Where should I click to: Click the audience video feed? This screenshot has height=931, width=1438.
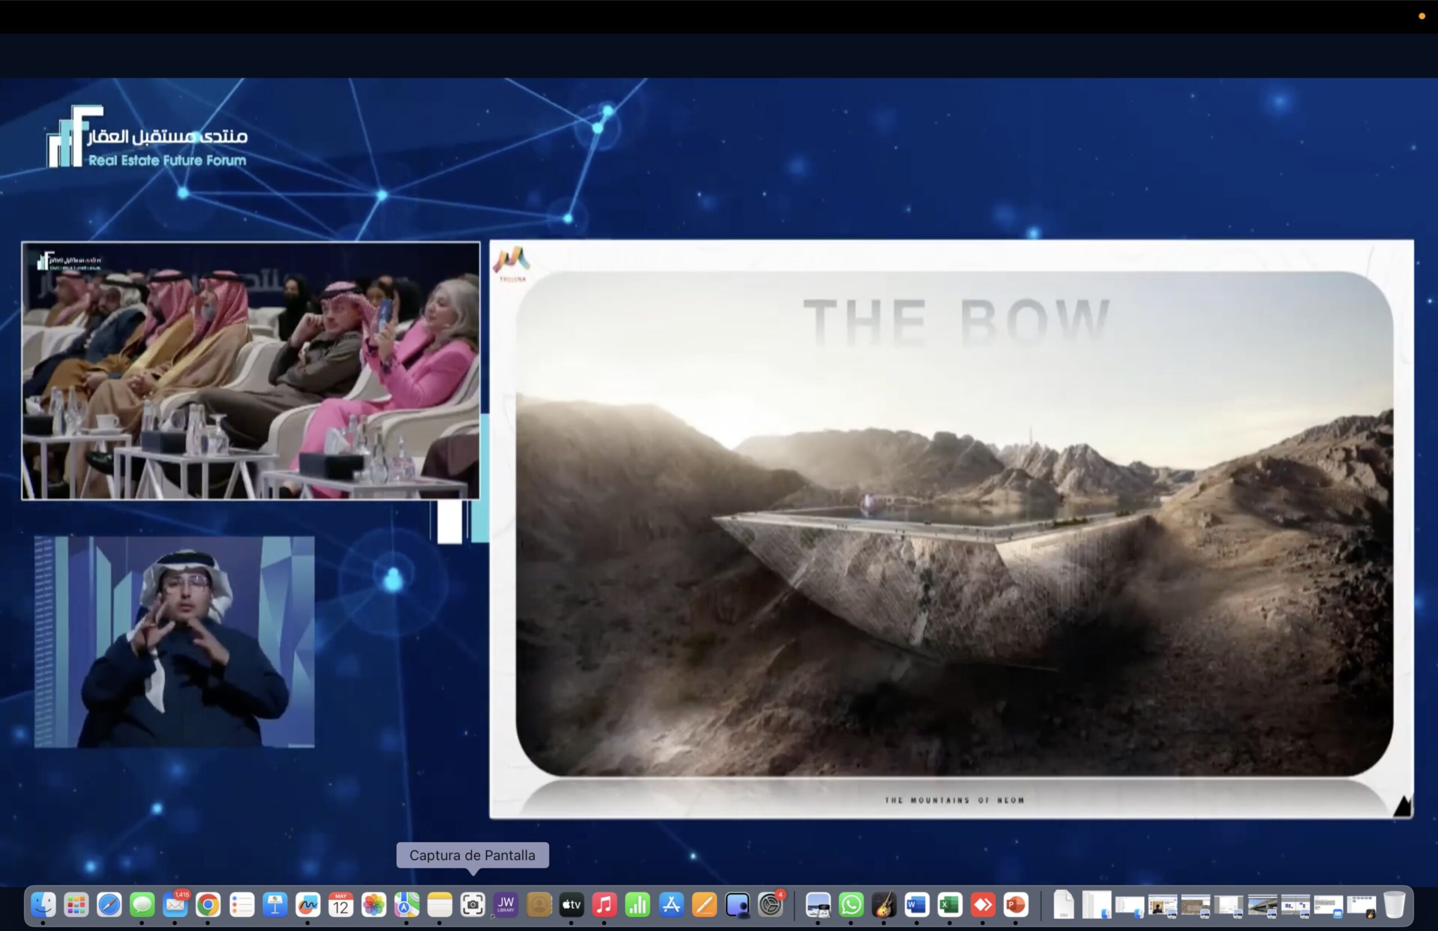(x=251, y=371)
